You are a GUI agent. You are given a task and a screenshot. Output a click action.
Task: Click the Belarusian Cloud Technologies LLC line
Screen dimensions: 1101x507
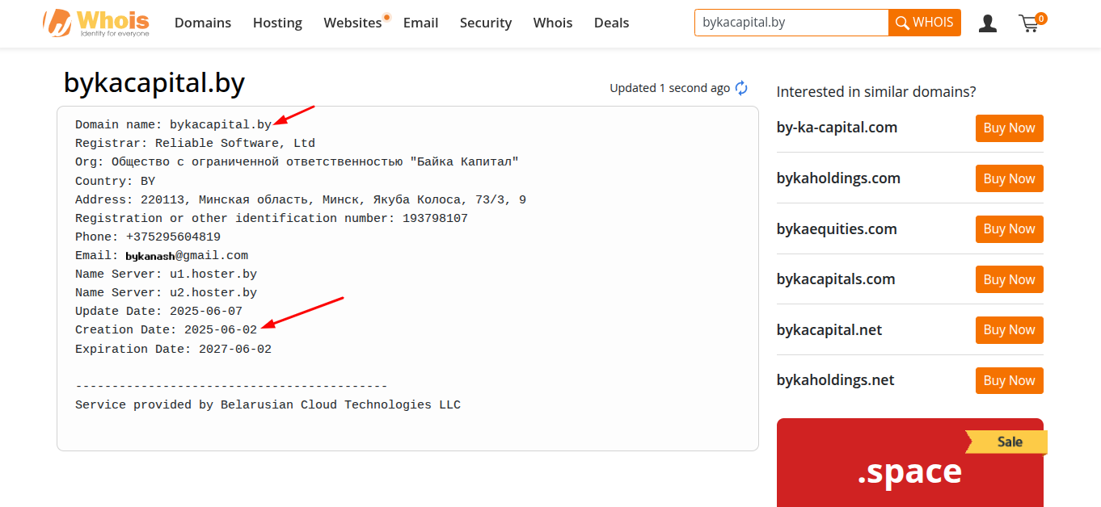pos(268,404)
